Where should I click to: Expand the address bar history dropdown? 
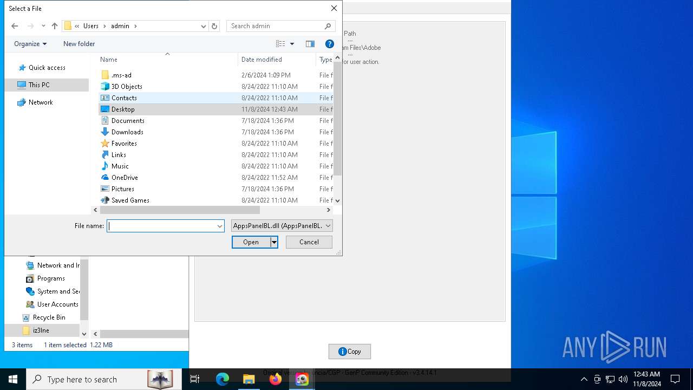click(204, 26)
